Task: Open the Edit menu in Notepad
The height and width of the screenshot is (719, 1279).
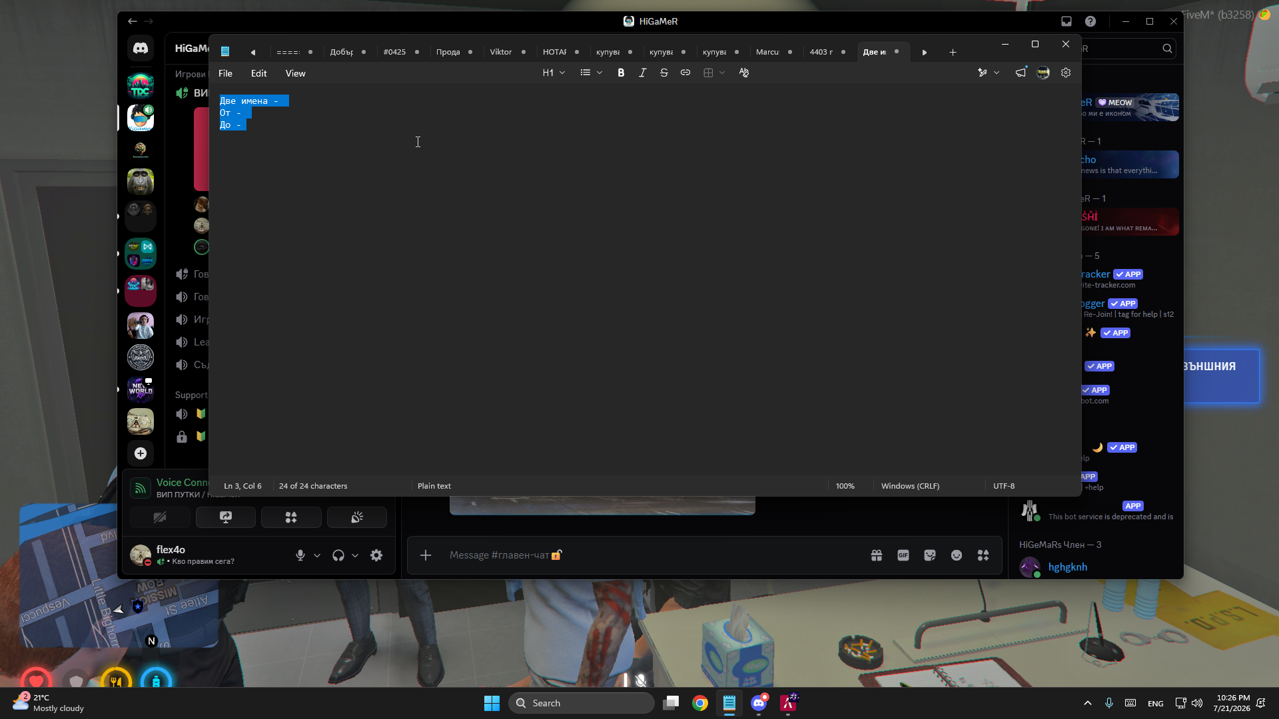Action: tap(258, 73)
